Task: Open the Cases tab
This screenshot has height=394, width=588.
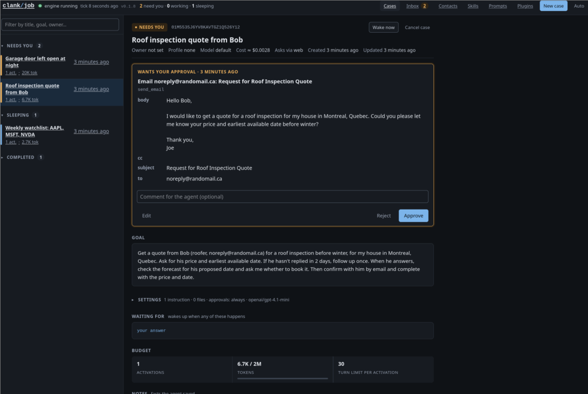Action: [x=390, y=6]
